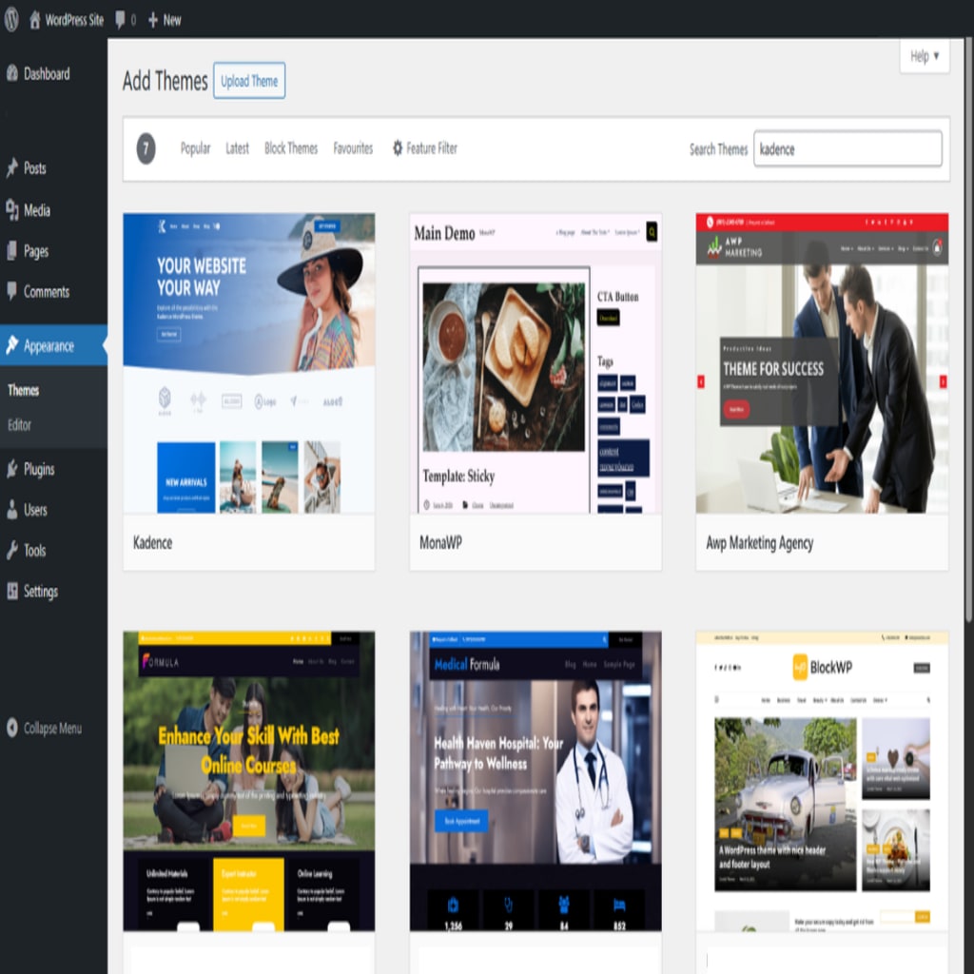Switch to the Block Themes tab

pos(291,148)
